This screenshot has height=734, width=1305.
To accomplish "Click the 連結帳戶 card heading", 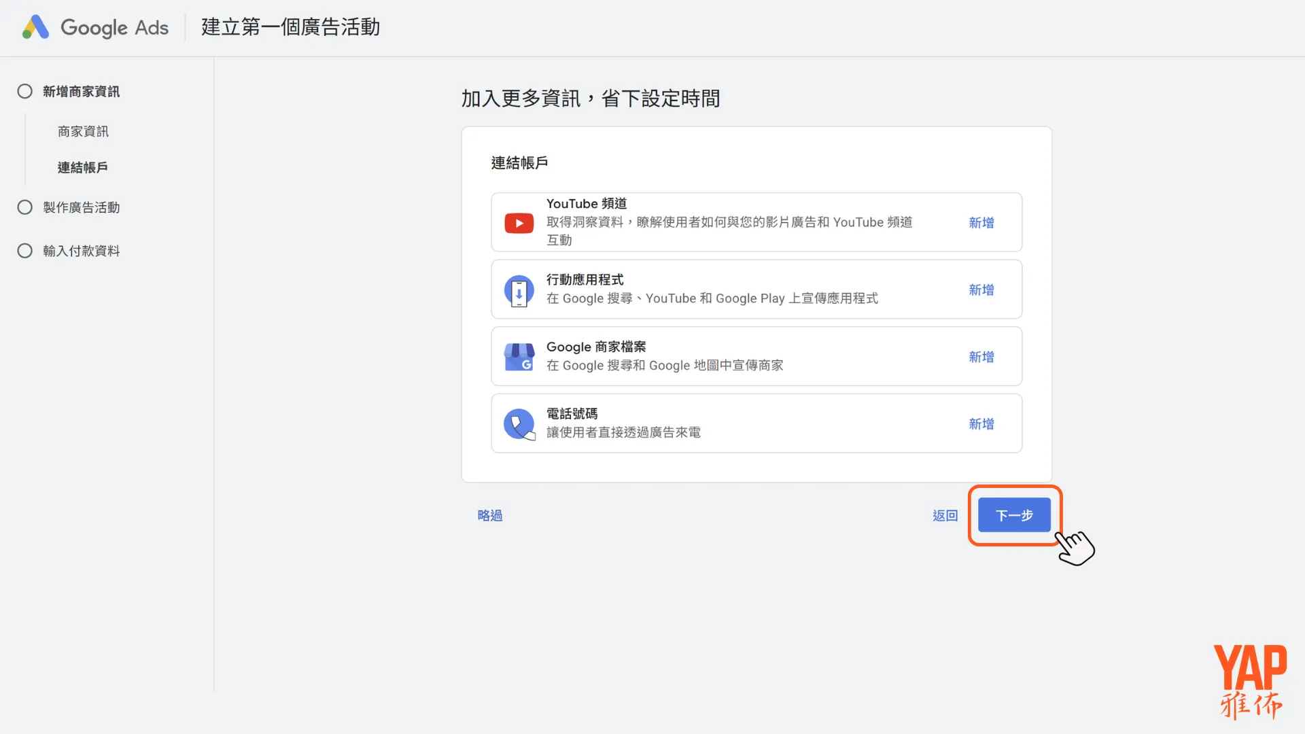I will (519, 163).
